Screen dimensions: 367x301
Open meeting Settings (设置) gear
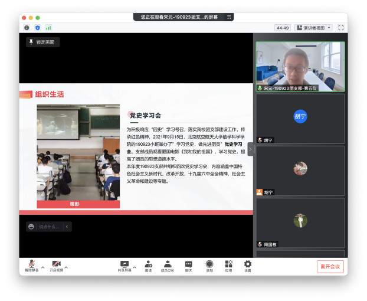[248, 265]
